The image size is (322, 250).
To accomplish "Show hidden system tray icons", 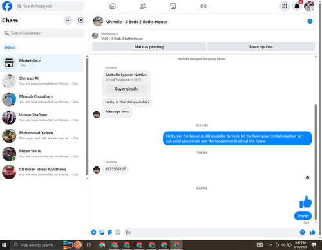I will point(271,245).
